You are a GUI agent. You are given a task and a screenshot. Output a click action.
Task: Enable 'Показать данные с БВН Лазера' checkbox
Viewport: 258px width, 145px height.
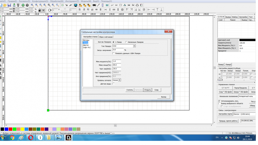point(114,53)
